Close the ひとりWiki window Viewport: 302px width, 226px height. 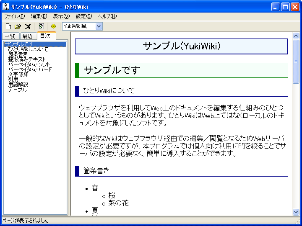(295, 7)
